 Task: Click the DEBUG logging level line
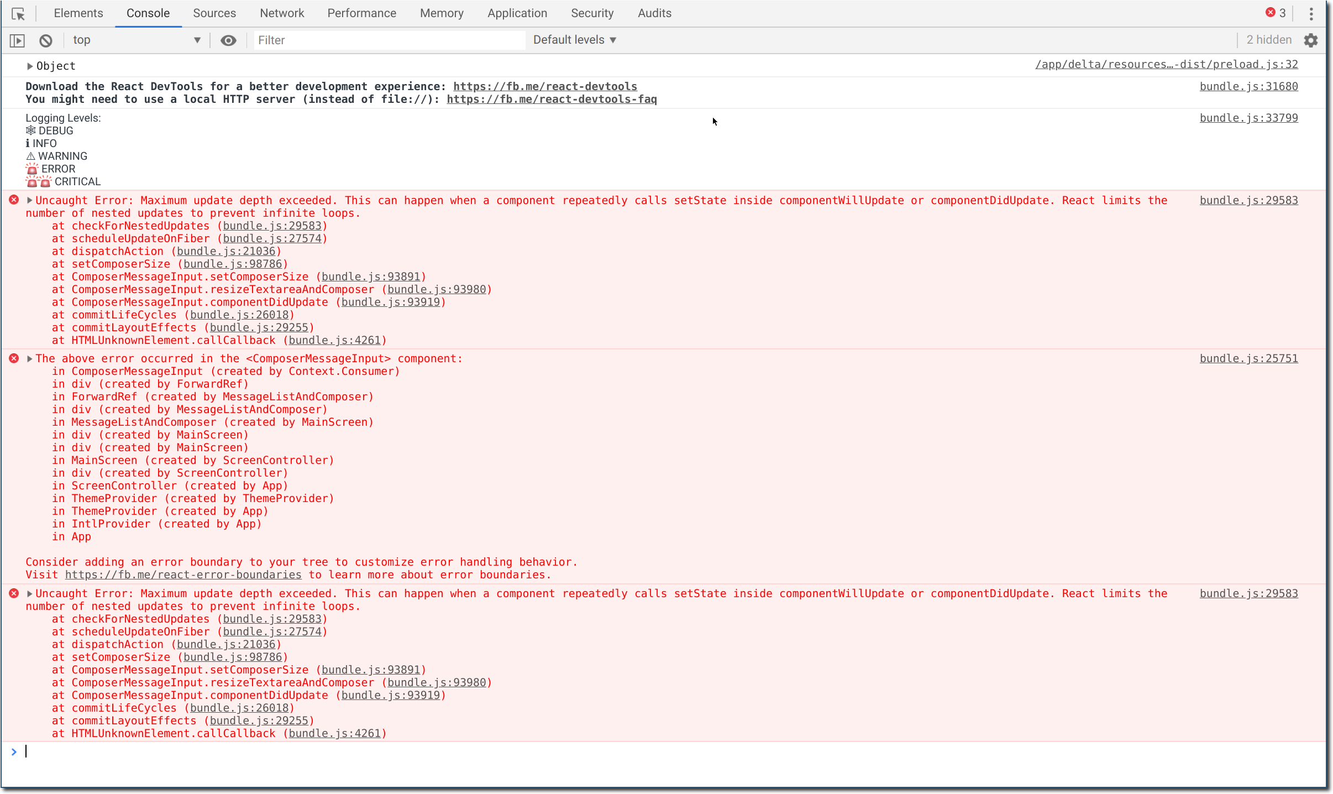(50, 131)
